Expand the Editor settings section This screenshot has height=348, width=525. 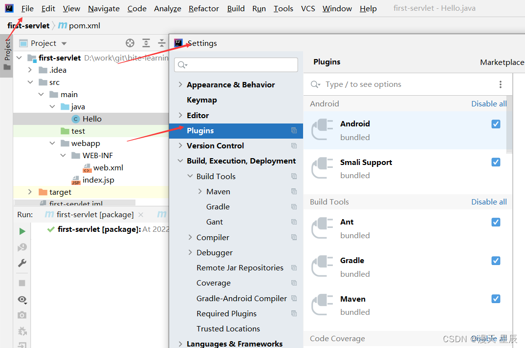coord(180,115)
